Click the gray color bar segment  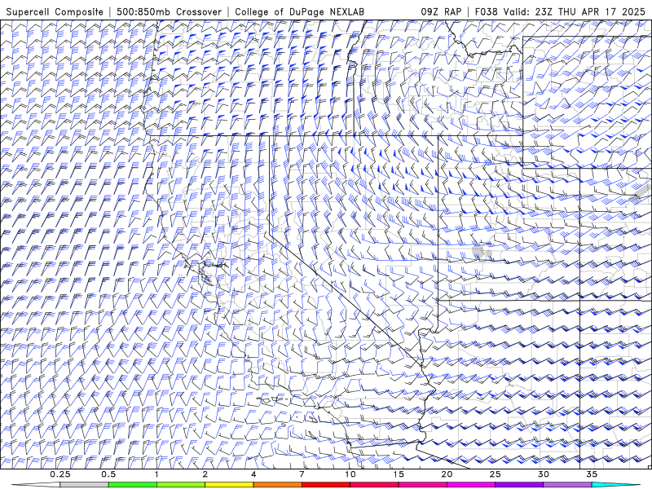(85, 485)
